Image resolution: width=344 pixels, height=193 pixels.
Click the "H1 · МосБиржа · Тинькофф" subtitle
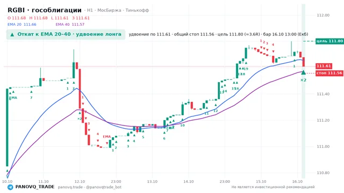tap(118, 10)
